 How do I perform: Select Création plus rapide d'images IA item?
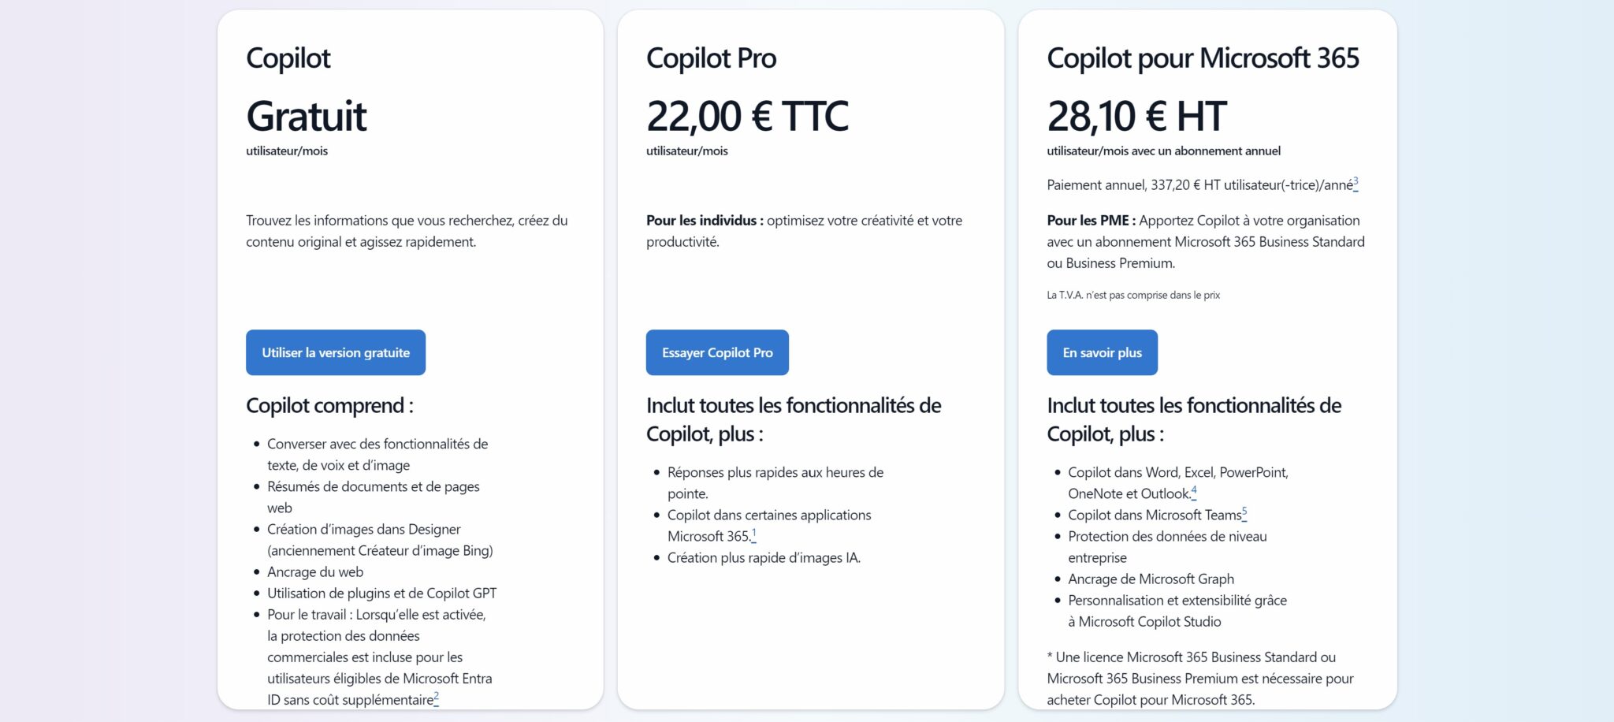pyautogui.click(x=764, y=557)
